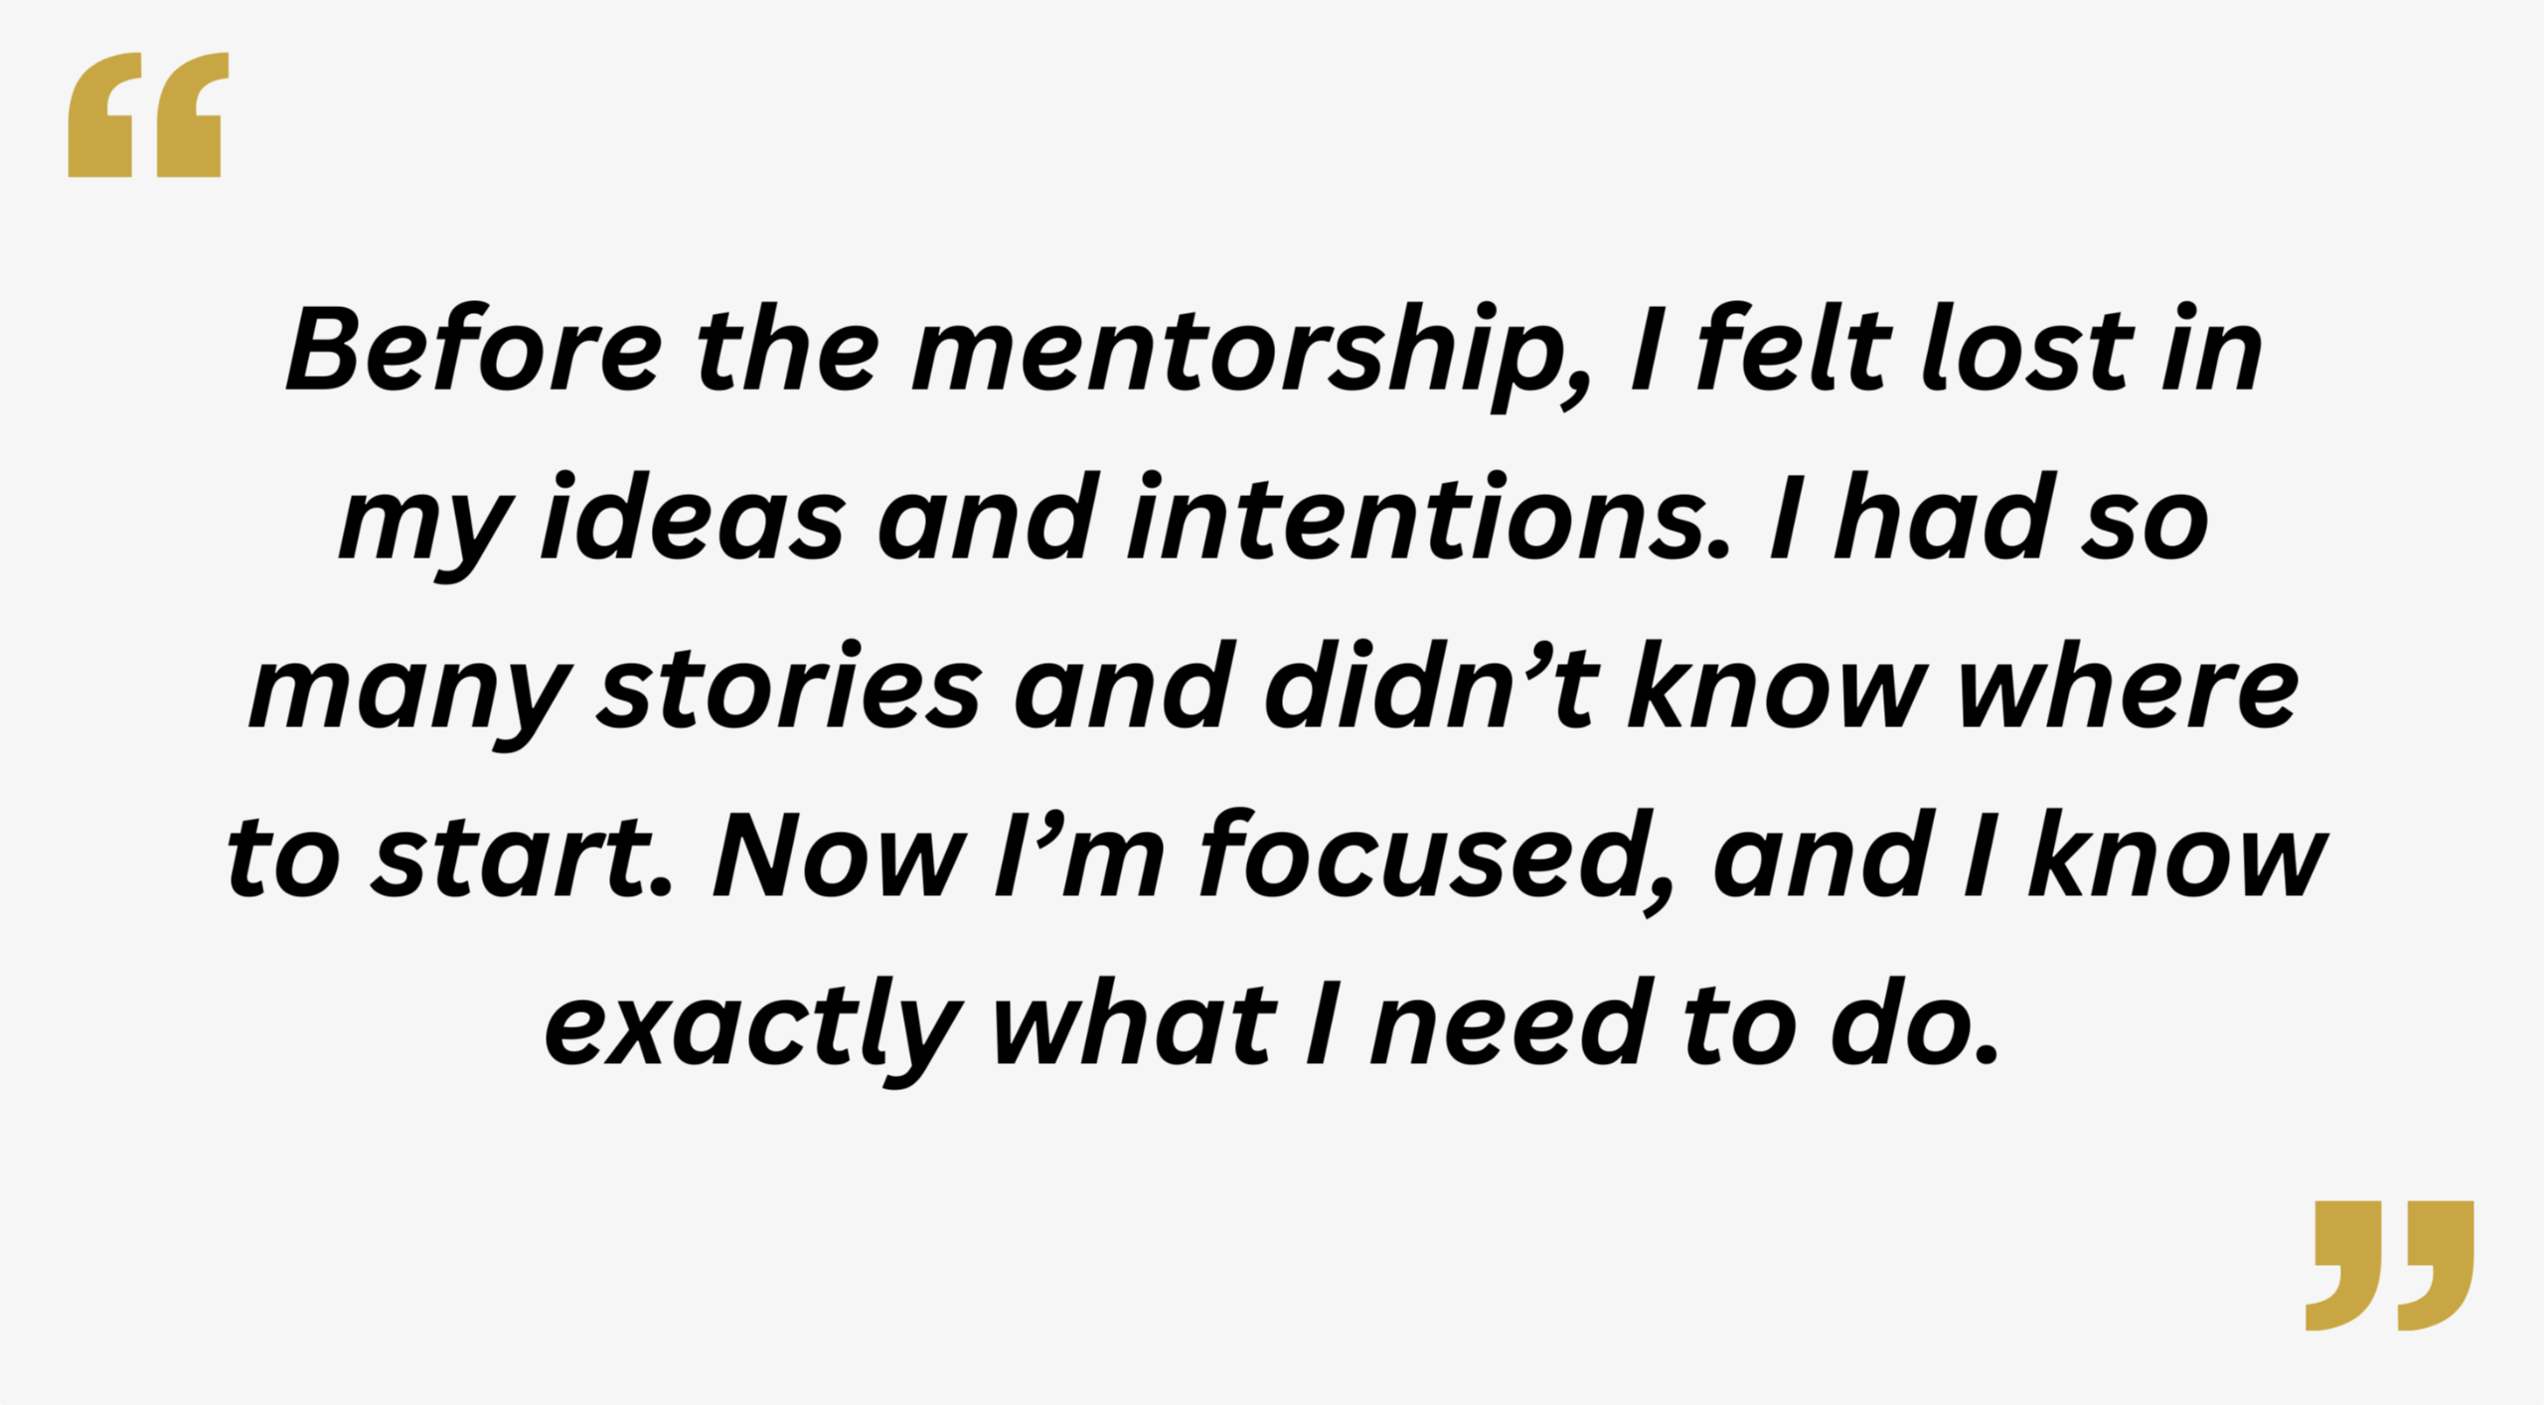Click the gold closing quotation mark icon
Viewport: 2544px width, 1405px height.
(x=2390, y=1265)
